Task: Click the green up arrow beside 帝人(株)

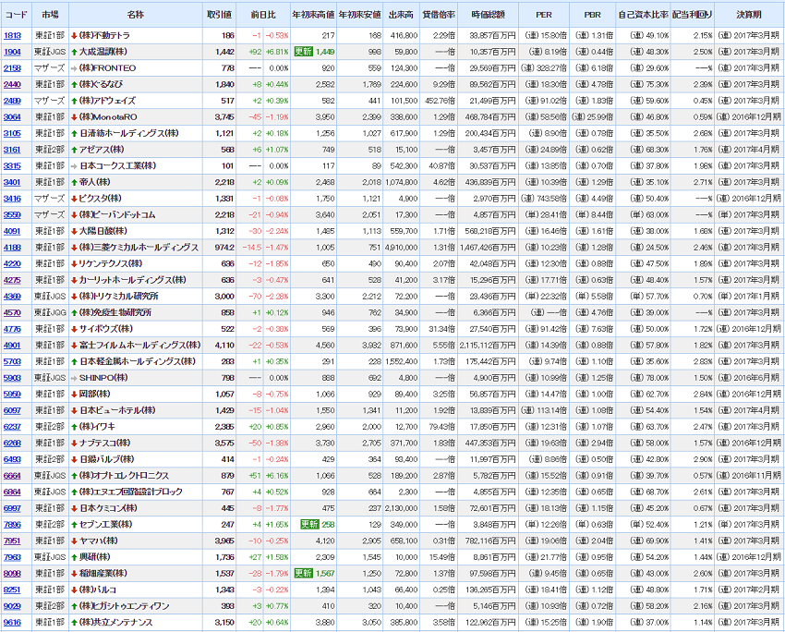Action: (74, 182)
